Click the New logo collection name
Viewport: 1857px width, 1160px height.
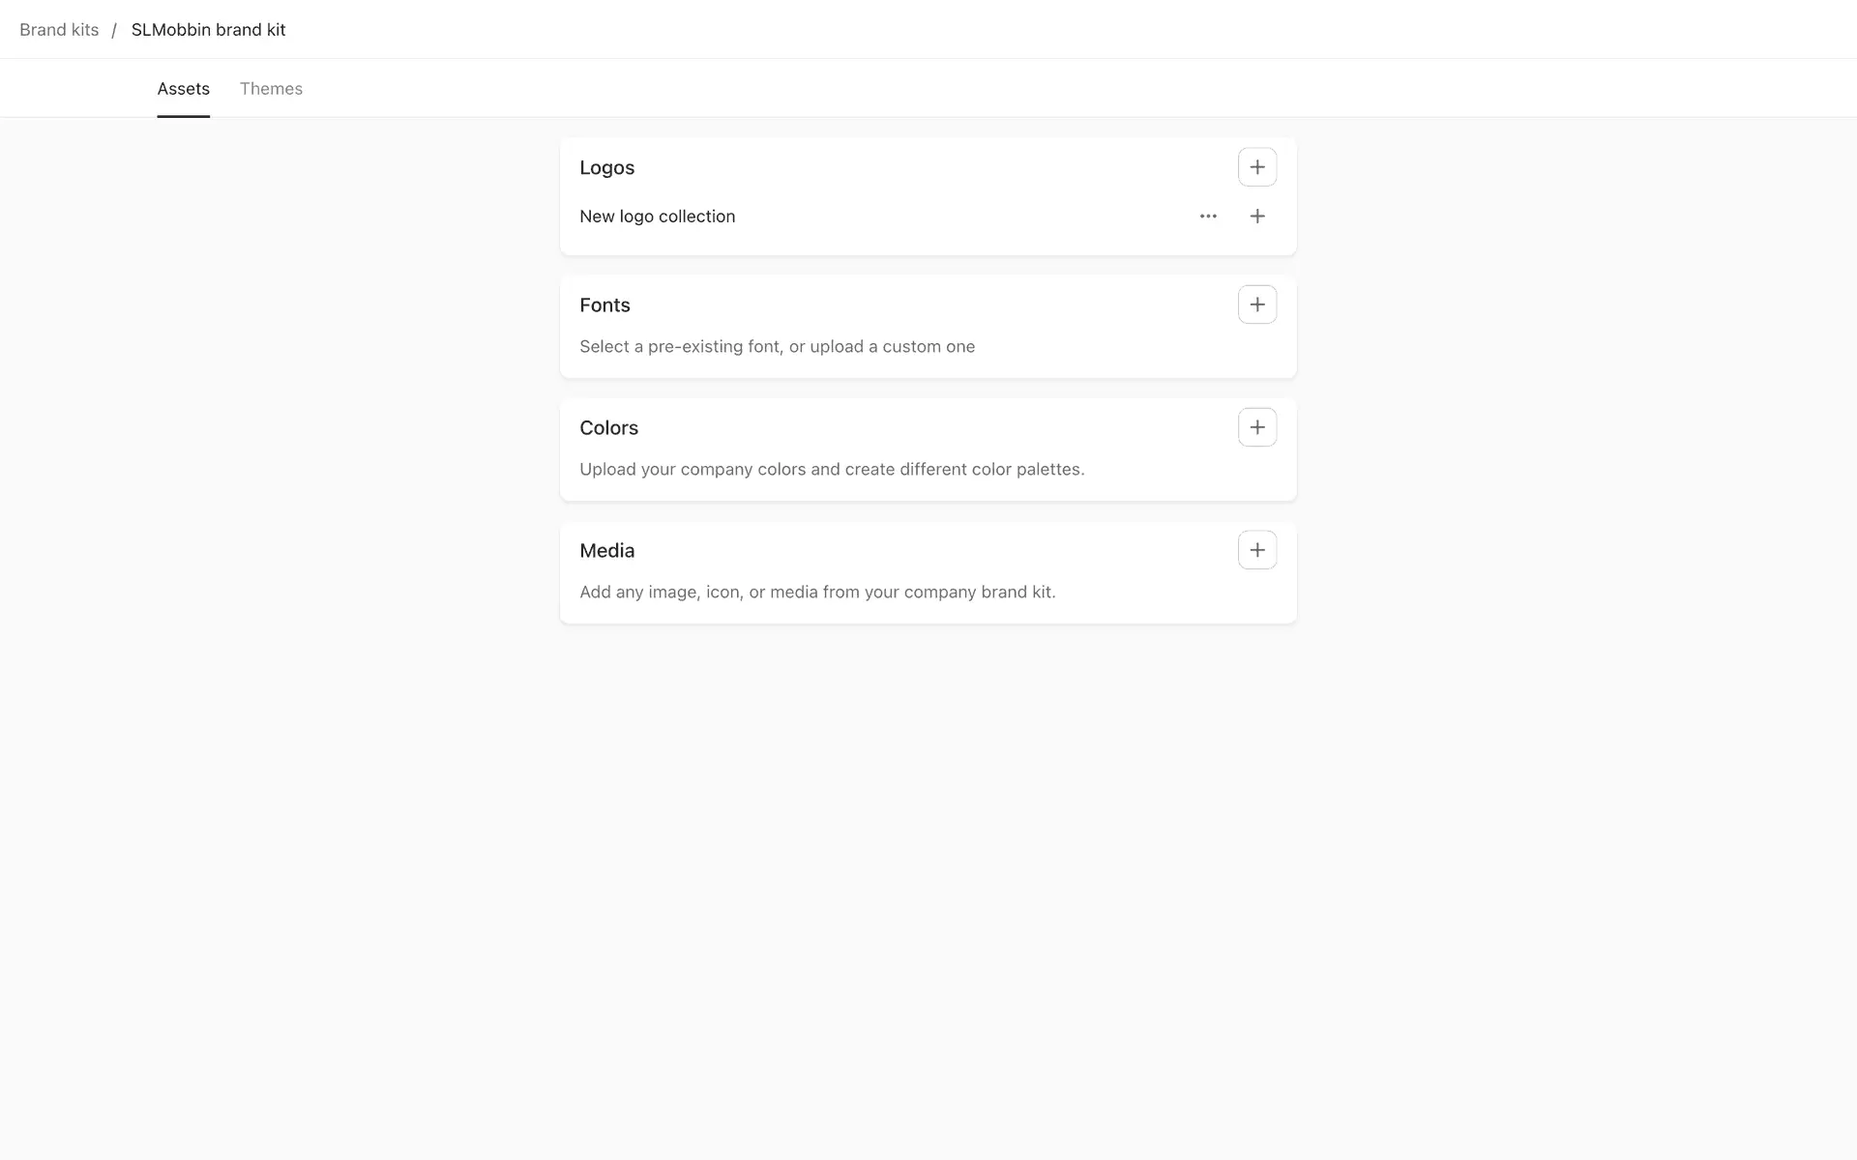pos(657,217)
